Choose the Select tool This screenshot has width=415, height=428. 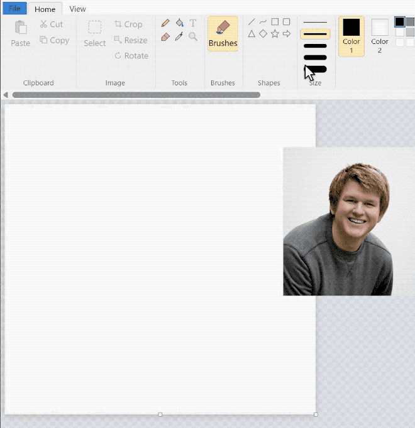click(x=95, y=33)
